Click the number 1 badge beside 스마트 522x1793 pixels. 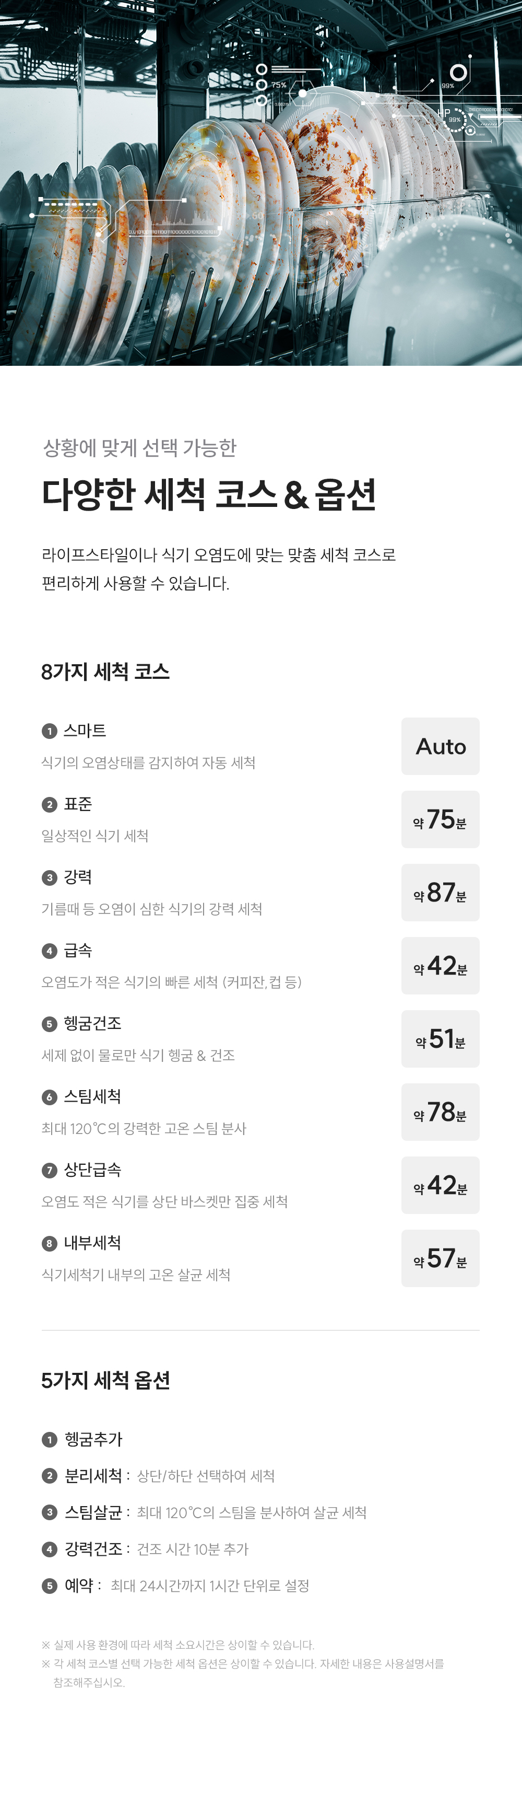coord(50,731)
